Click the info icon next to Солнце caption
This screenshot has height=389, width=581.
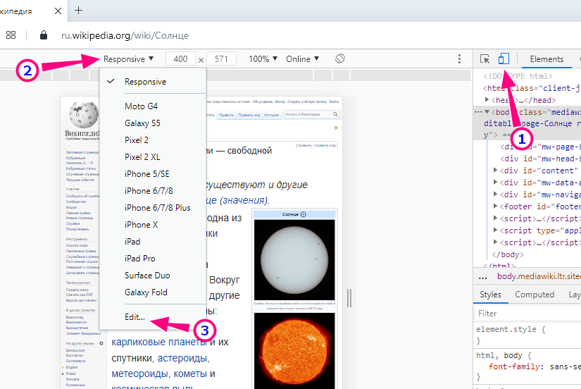click(304, 214)
